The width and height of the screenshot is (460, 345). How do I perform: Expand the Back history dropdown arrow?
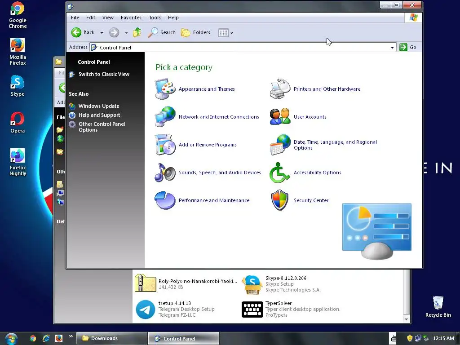pos(102,32)
